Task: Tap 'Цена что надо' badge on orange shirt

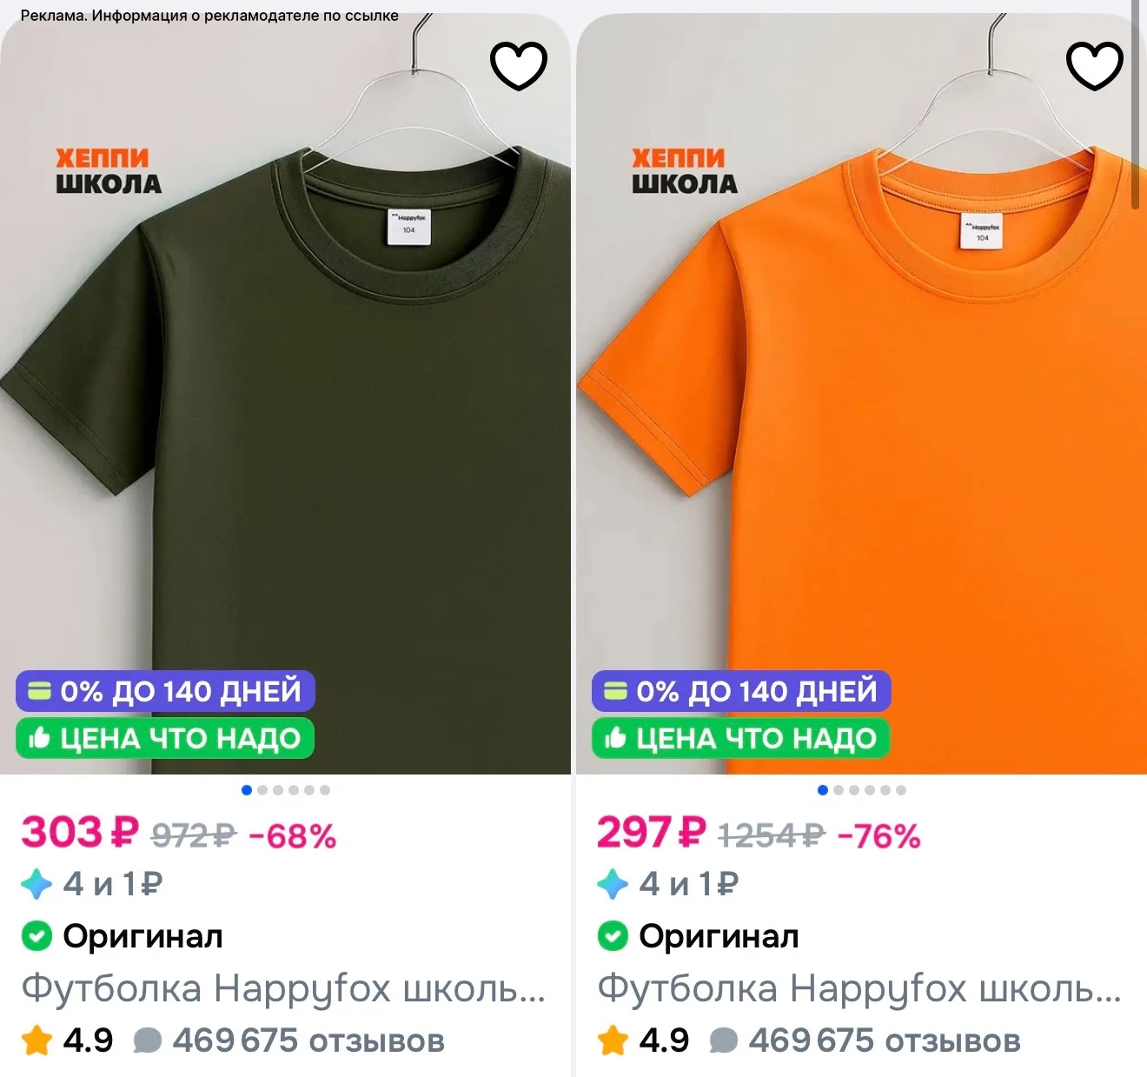Action: tap(740, 738)
